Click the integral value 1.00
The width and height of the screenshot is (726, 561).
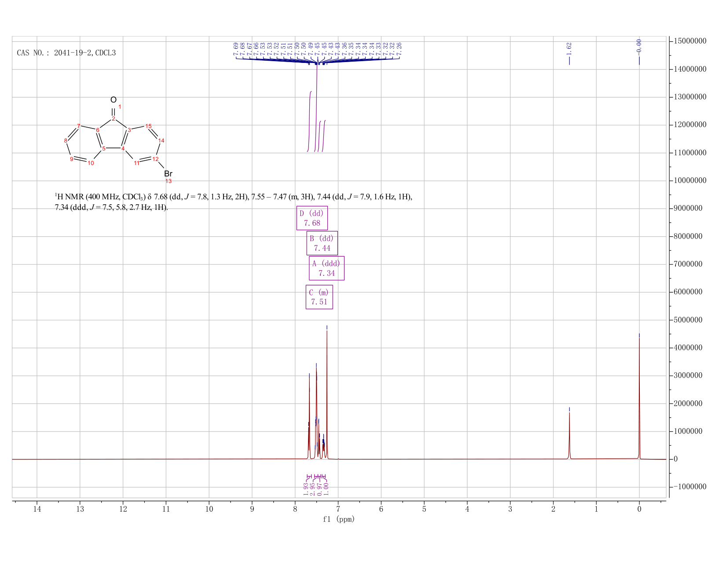[326, 489]
